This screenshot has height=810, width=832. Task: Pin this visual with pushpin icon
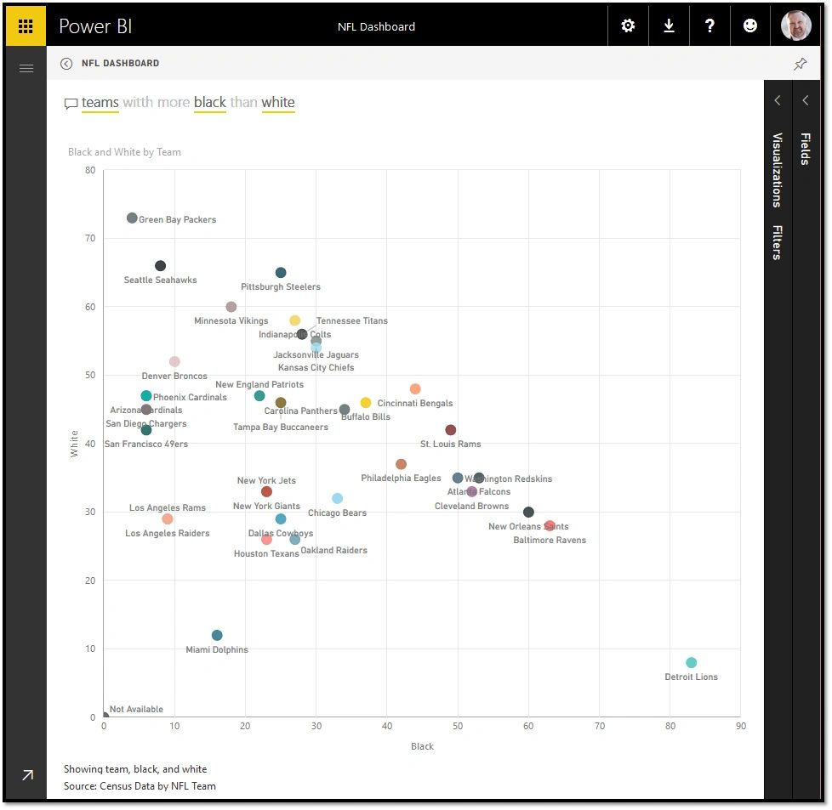click(800, 64)
